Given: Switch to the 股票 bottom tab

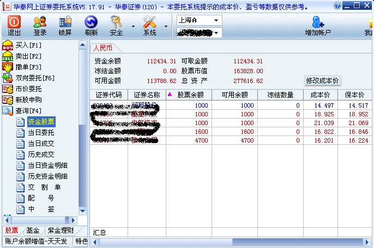Looking at the screenshot, I should [x=11, y=231].
